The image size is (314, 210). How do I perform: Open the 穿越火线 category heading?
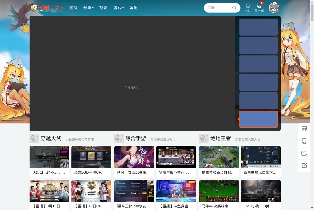pos(51,138)
